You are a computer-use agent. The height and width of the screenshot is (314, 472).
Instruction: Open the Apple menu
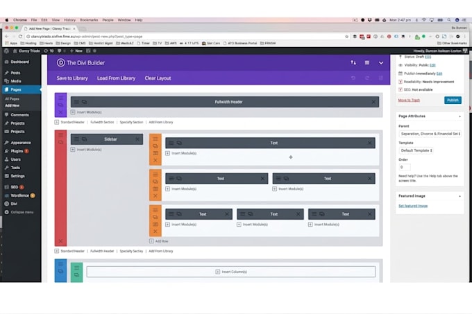point(7,20)
